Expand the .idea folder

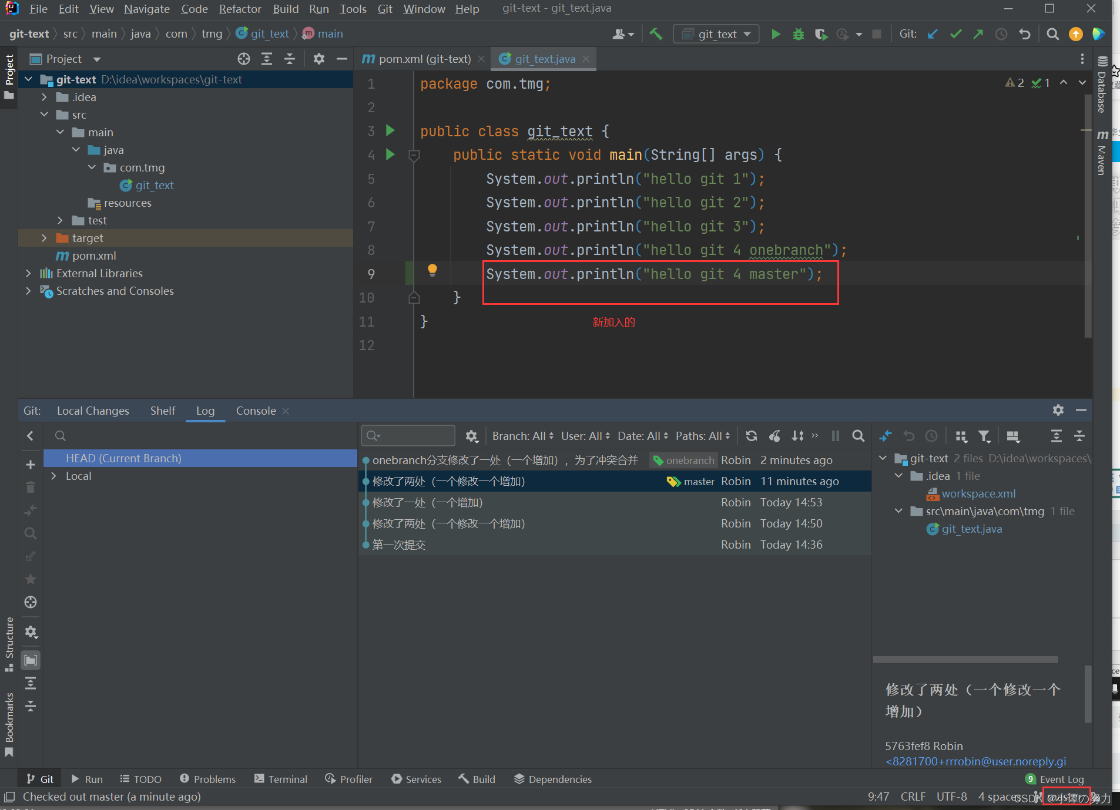[44, 97]
